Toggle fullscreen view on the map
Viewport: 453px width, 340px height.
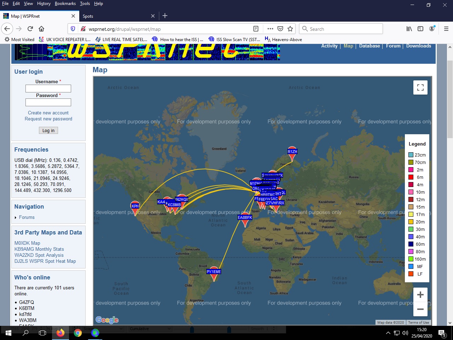tap(420, 87)
